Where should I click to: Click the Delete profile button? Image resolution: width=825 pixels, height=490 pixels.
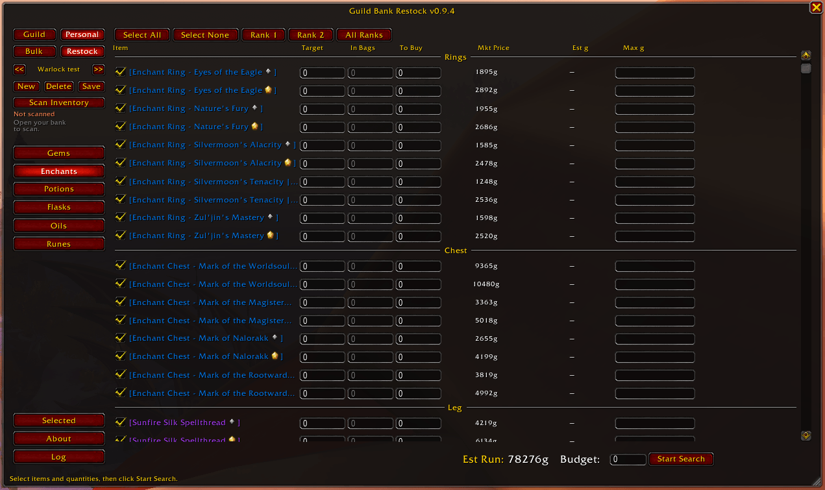59,86
